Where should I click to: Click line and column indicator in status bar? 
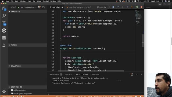point(60,96)
